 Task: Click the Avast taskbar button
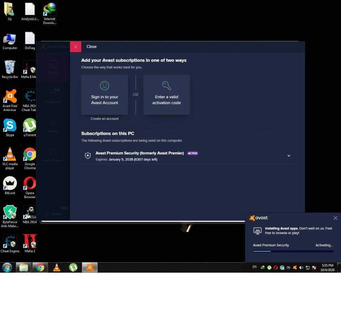[90, 268]
